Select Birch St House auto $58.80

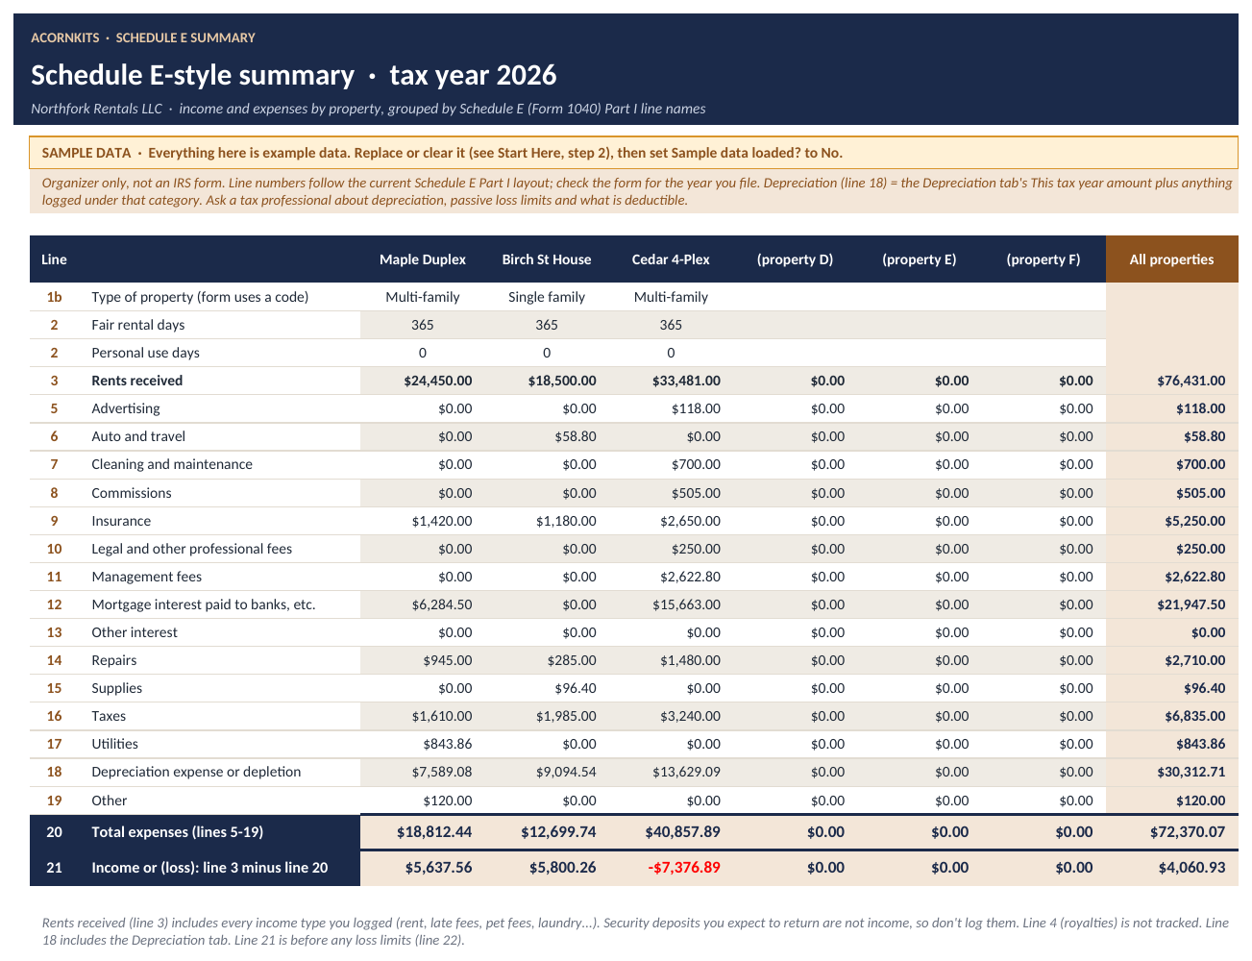click(x=547, y=436)
